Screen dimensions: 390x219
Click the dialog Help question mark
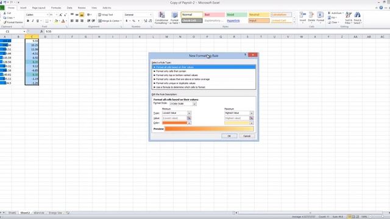[x=245, y=55]
